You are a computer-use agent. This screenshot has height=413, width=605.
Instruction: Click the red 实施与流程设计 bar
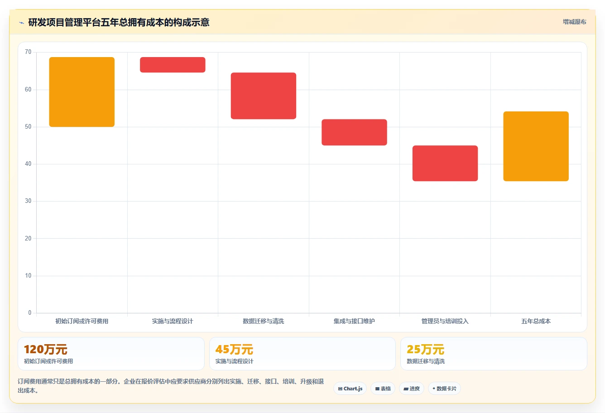coord(173,65)
